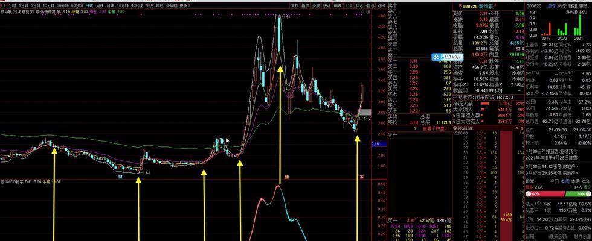Click the red 60% bullish vote bar
Screen dimensions: 592x241
(x=545, y=194)
